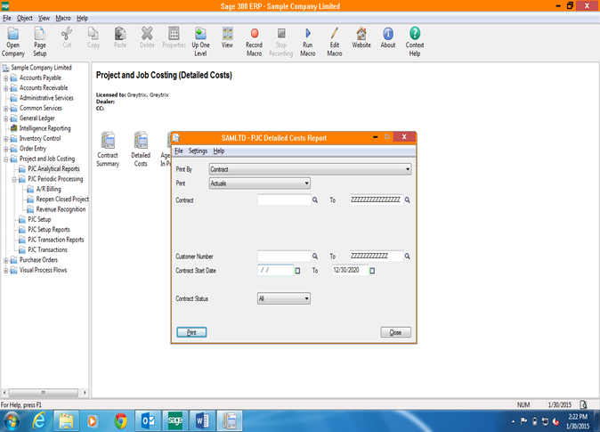Viewport: 600px width, 432px height.
Task: Go Up One Level in toolbar
Action: click(x=200, y=41)
